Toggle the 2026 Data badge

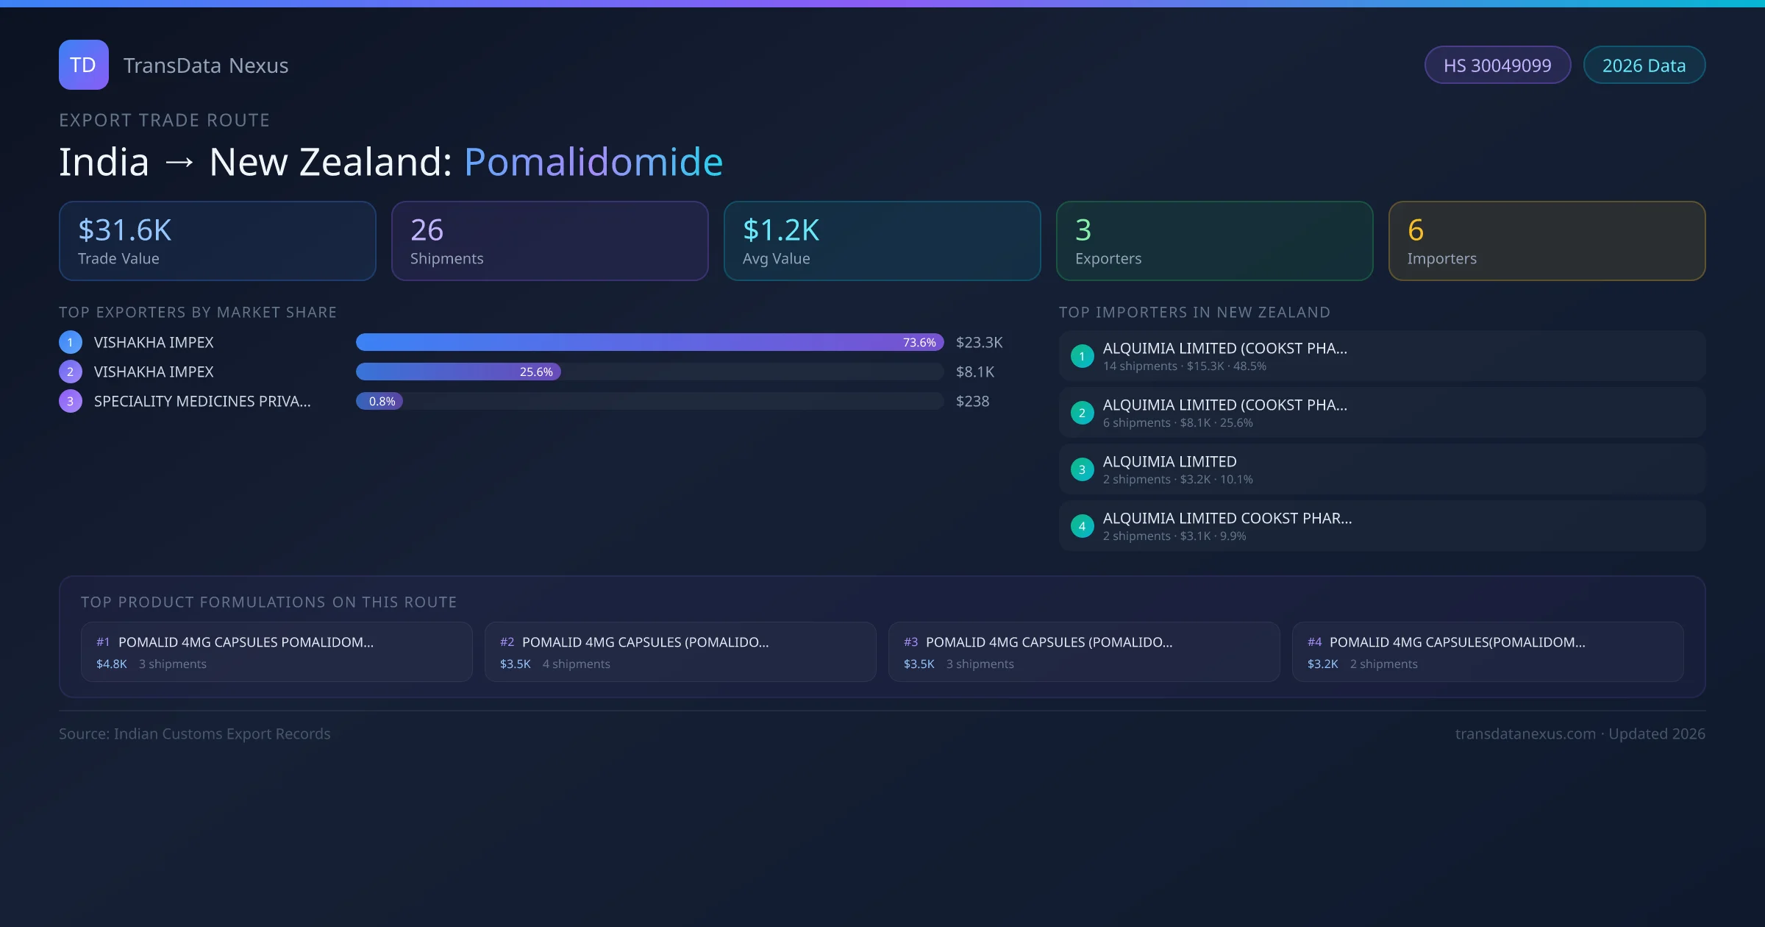(x=1644, y=65)
